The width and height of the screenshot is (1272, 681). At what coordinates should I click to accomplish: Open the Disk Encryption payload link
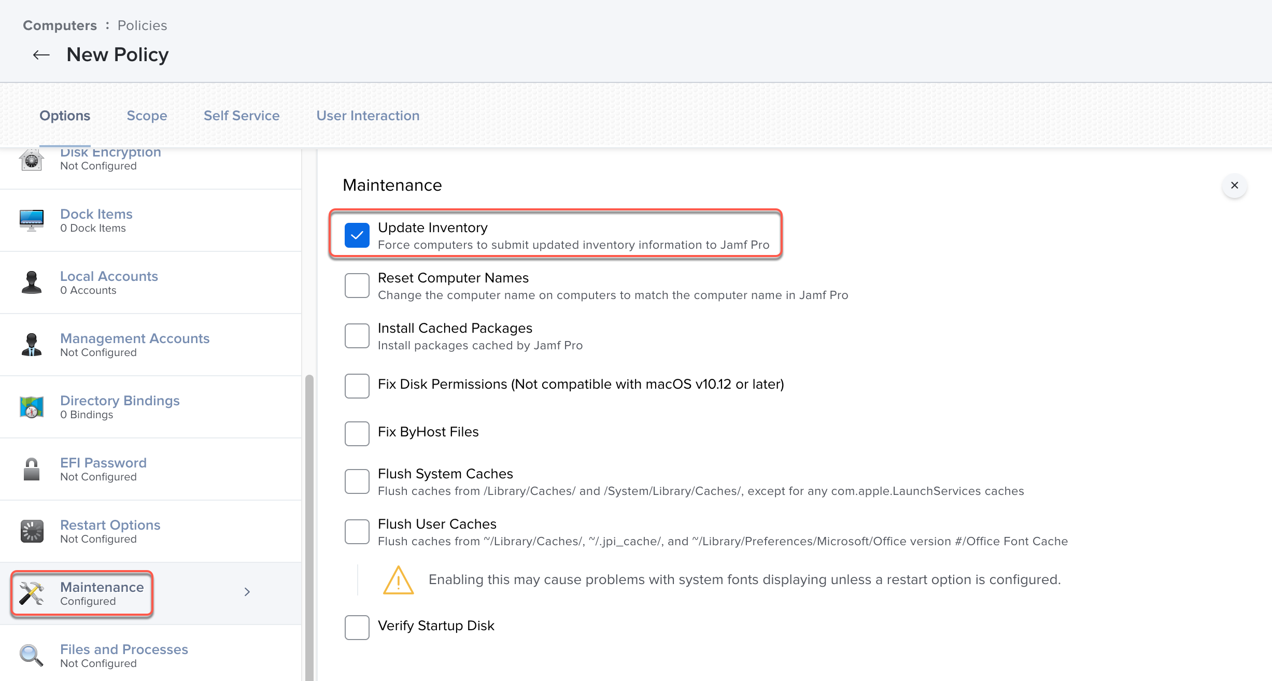click(110, 153)
